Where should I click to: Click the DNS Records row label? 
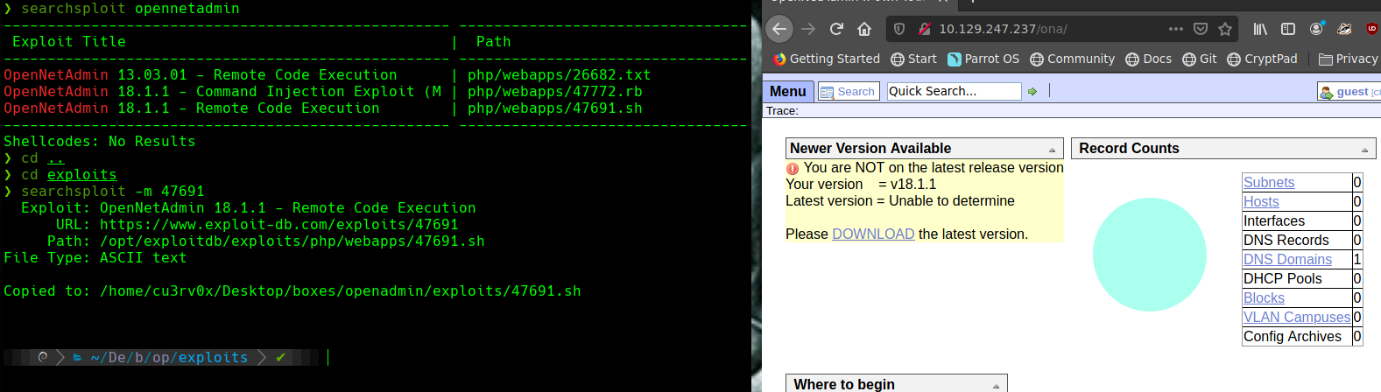tap(1286, 240)
